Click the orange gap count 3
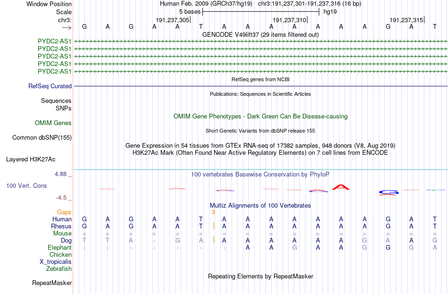Screen dimensions: 448x294 pos(213,212)
